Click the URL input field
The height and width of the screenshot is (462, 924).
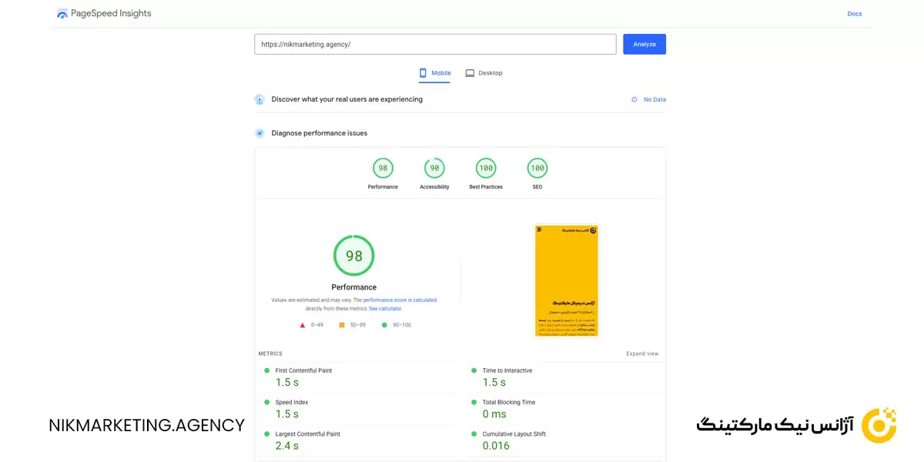(435, 45)
